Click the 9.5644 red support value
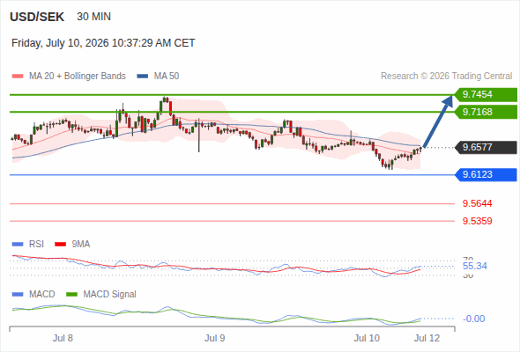Viewport: 520px width, 352px height. coord(477,203)
